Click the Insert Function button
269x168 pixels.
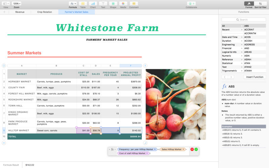click(x=255, y=77)
